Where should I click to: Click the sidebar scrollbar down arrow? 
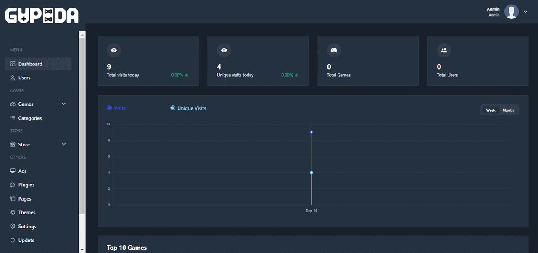pos(82,250)
